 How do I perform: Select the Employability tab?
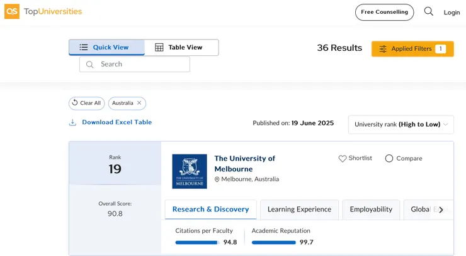point(371,210)
